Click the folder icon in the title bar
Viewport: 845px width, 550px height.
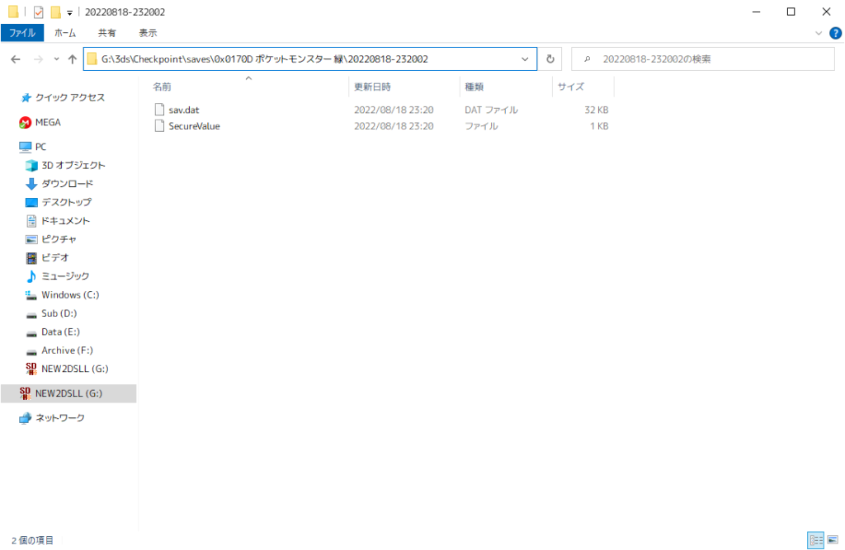click(13, 12)
